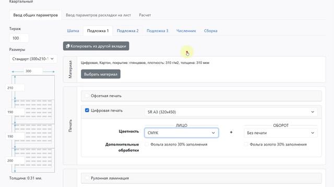Enable the 'Офсетная печать' checkbox

tap(87, 96)
